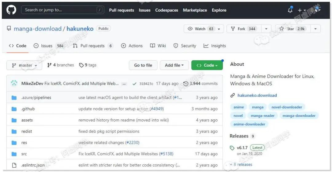Screen dimensions: 332x172
Task: Switch to the Insights tab
Action: 215,46
